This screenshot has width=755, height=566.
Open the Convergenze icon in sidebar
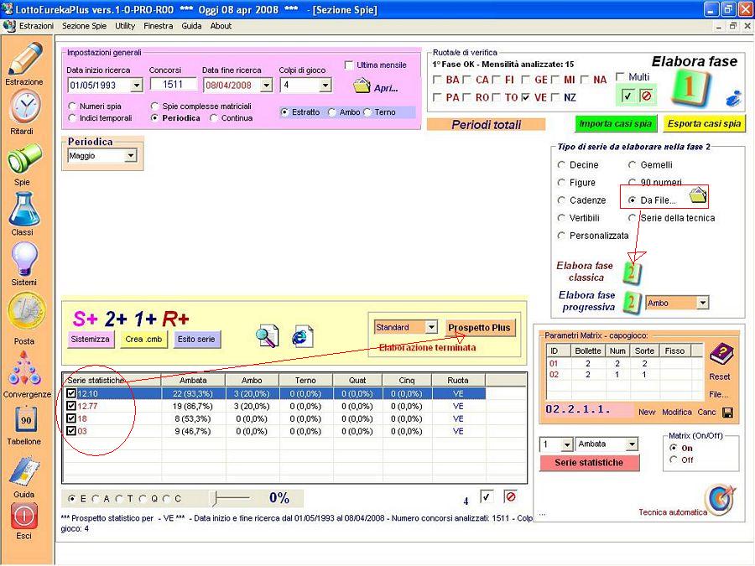24,369
